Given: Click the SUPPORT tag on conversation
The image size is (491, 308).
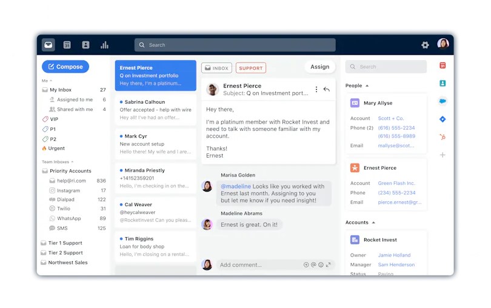Looking at the screenshot, I should click(251, 68).
